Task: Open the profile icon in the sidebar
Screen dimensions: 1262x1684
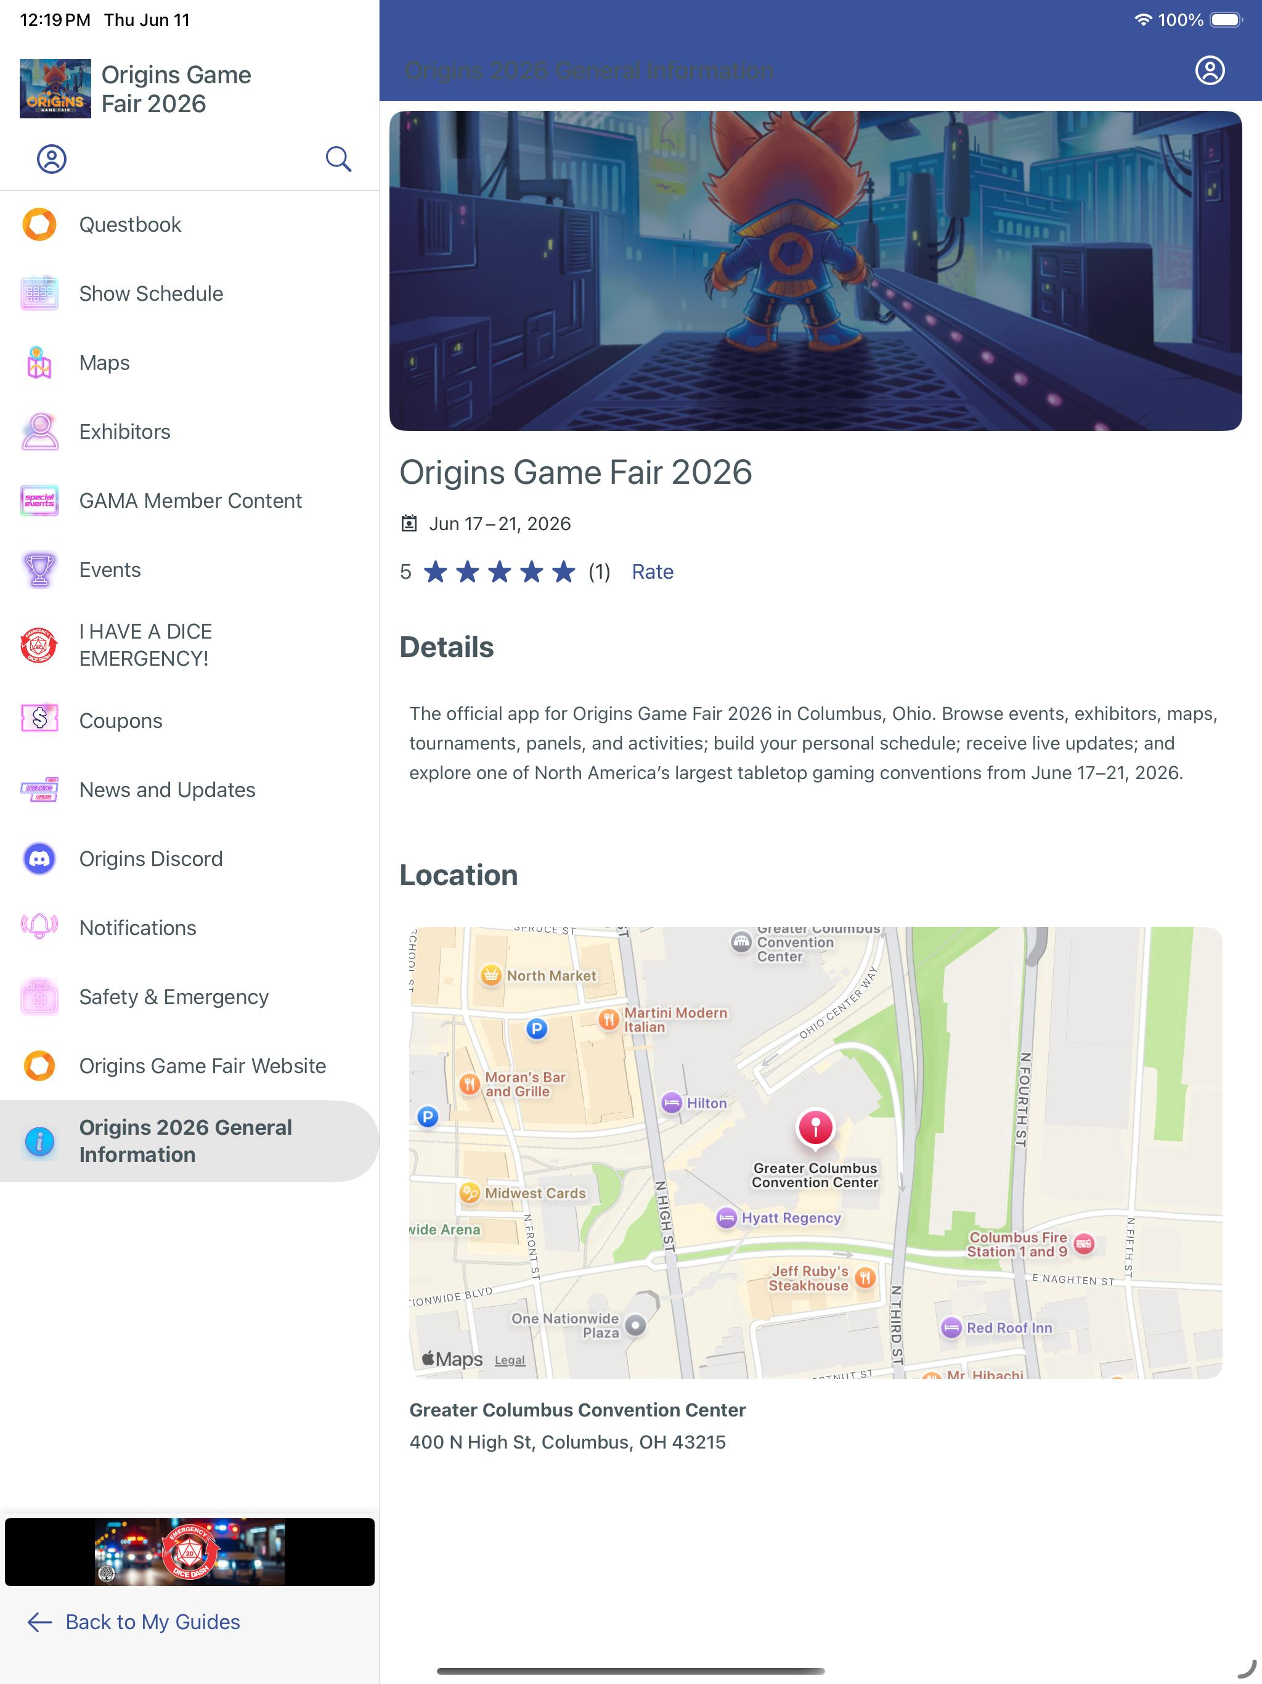Action: coord(52,159)
